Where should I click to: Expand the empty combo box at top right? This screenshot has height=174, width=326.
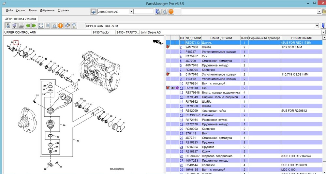click(319, 12)
